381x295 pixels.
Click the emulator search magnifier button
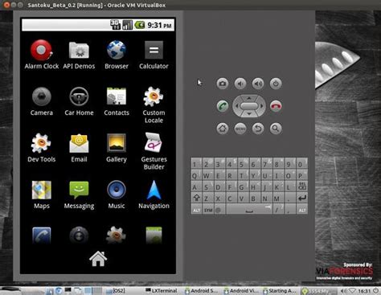click(x=276, y=129)
